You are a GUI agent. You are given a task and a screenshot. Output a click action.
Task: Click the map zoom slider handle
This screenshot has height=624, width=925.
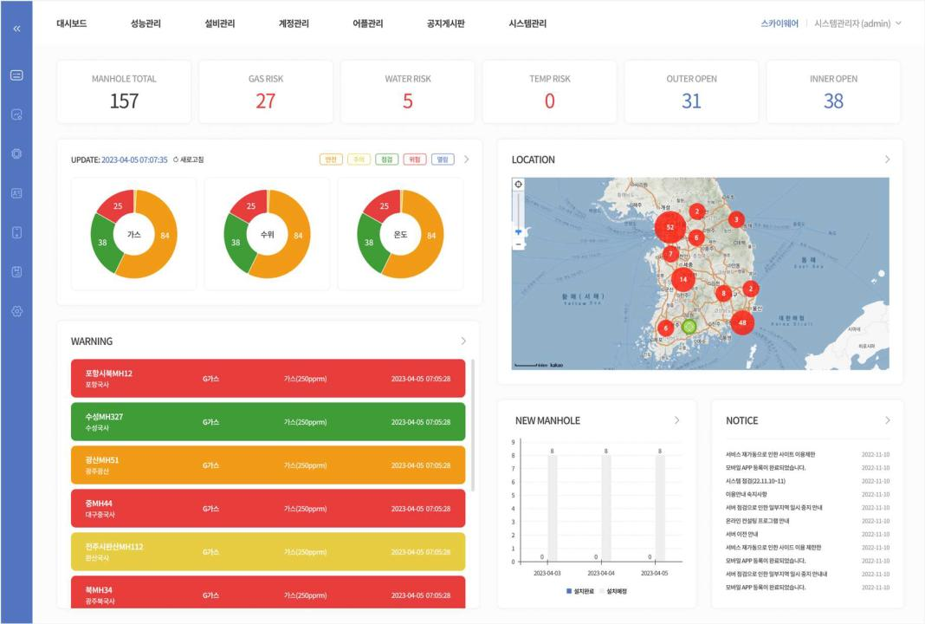(518, 232)
